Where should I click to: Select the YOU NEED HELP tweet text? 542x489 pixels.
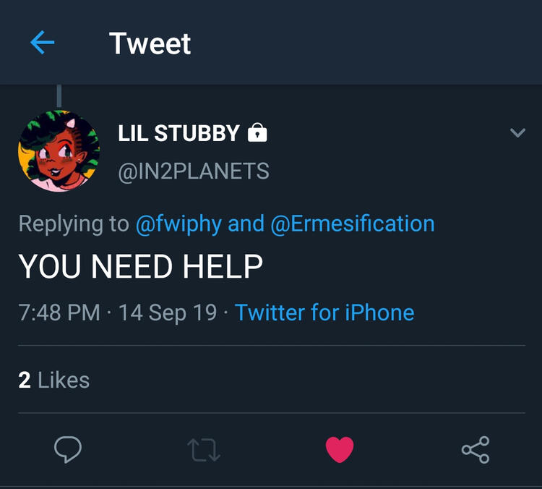(140, 267)
